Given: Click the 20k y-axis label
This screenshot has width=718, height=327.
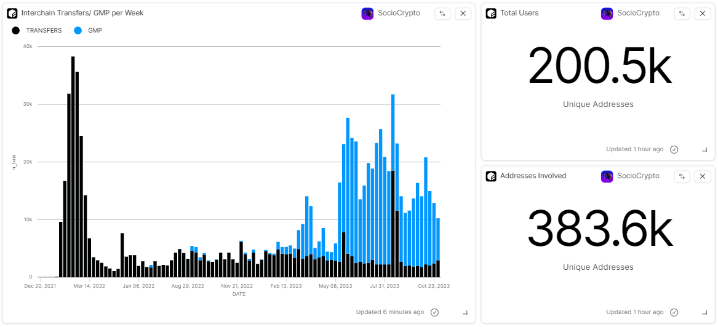Looking at the screenshot, I should [28, 162].
